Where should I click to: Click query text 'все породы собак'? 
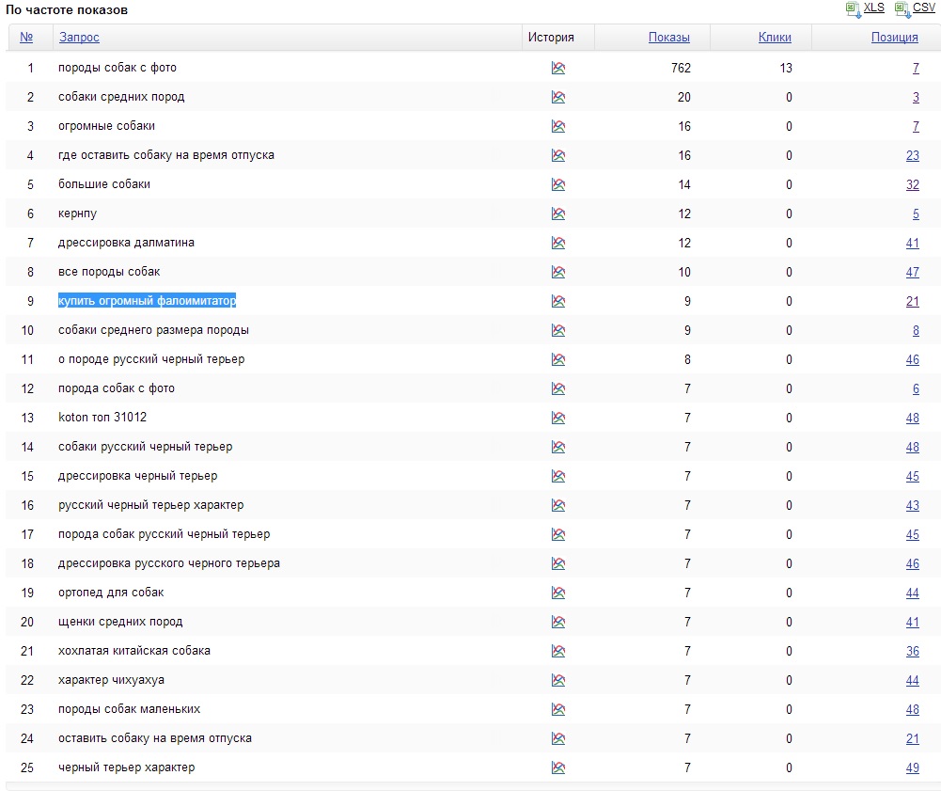pyautogui.click(x=109, y=272)
